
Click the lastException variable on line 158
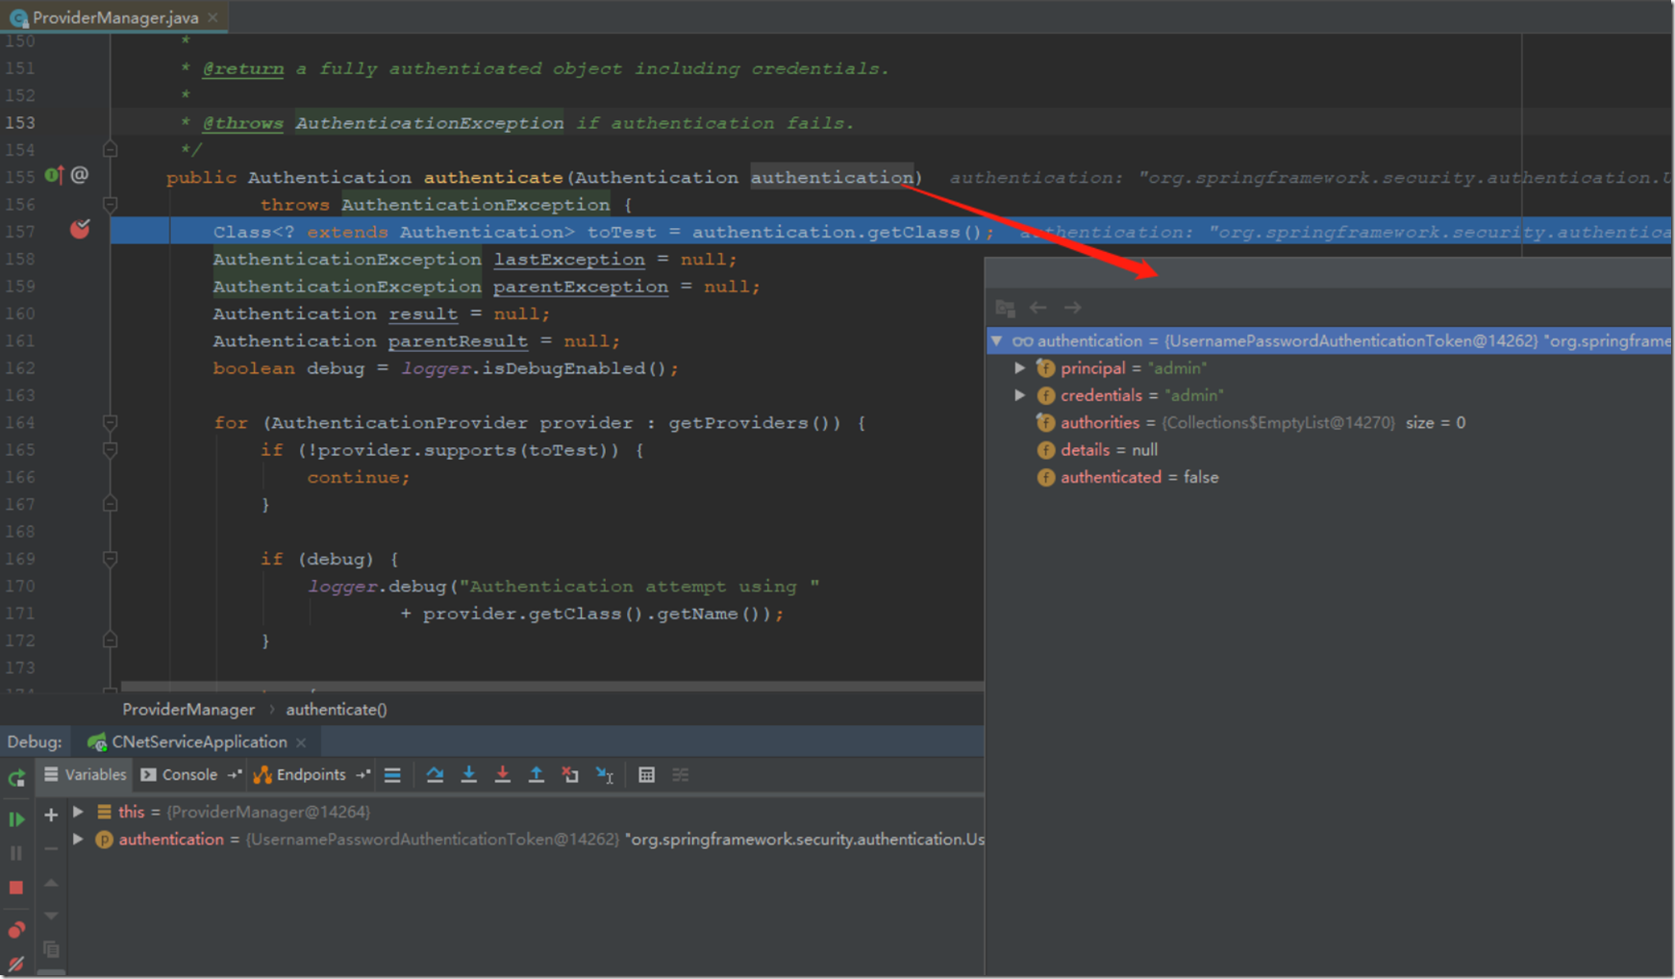click(x=569, y=260)
